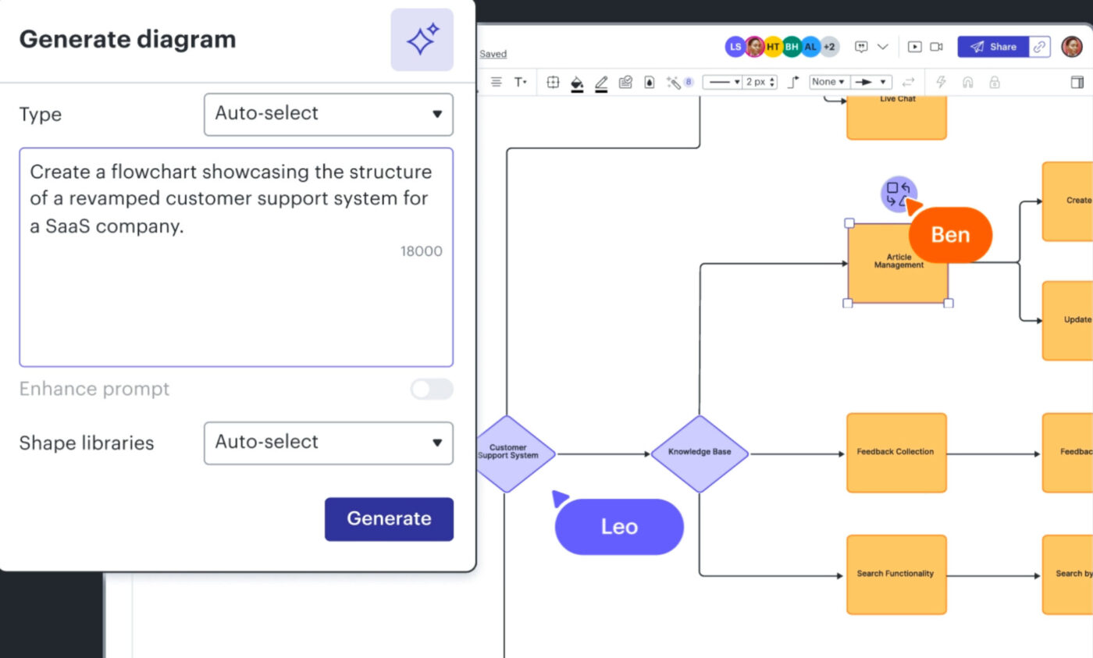Click the Share button
The height and width of the screenshot is (658, 1093).
point(993,47)
